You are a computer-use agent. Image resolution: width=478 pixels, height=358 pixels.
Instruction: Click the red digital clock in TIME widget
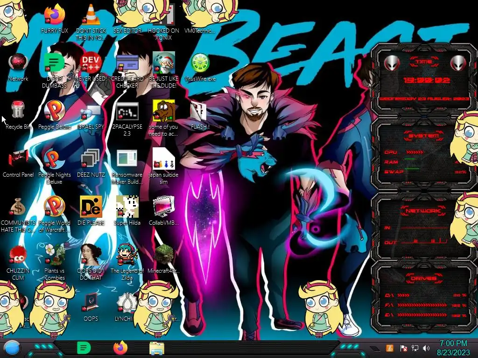[x=427, y=80]
